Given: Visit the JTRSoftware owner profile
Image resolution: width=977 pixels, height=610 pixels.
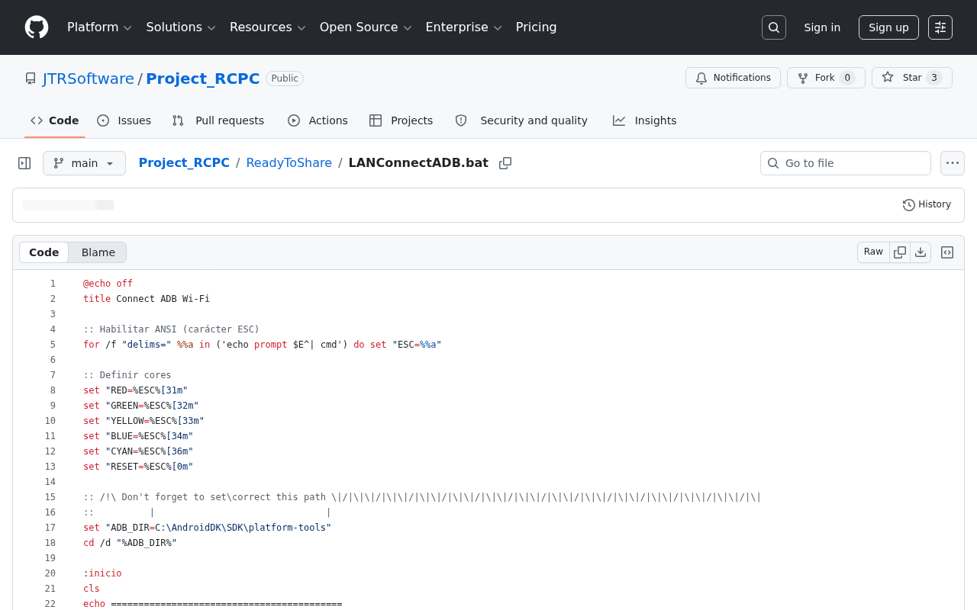Looking at the screenshot, I should point(89,79).
